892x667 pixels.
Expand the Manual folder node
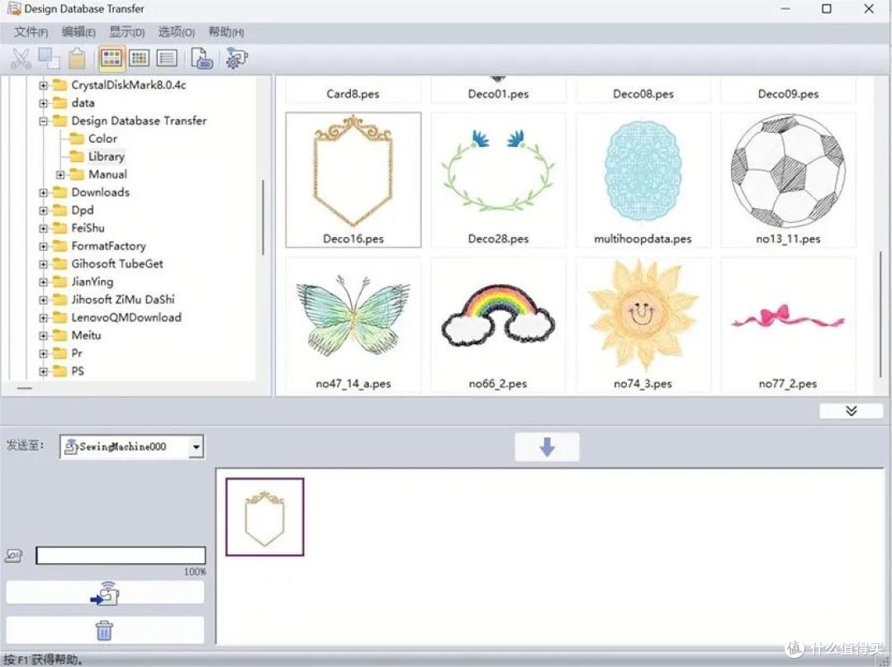coord(60,174)
